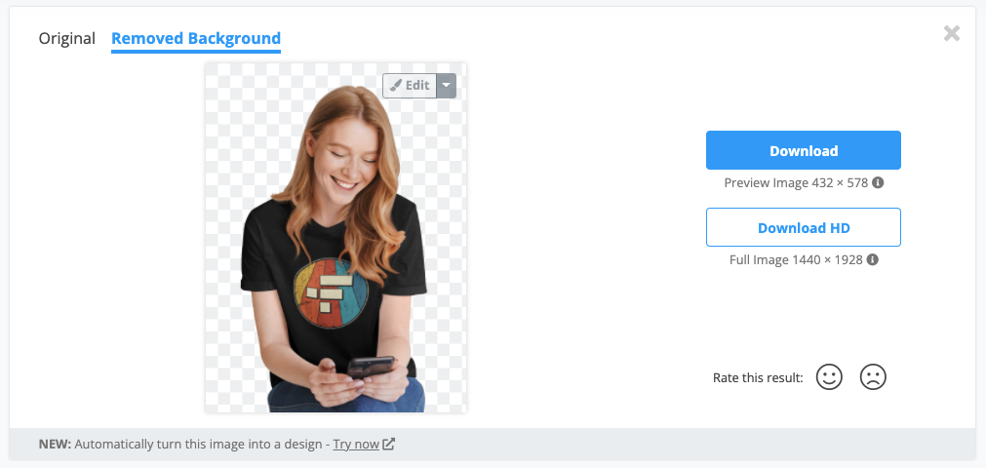Click the Download HD button
This screenshot has height=468, width=986.
[x=803, y=227]
